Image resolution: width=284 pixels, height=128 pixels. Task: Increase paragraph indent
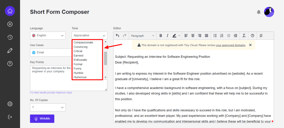pyautogui.click(x=235, y=36)
